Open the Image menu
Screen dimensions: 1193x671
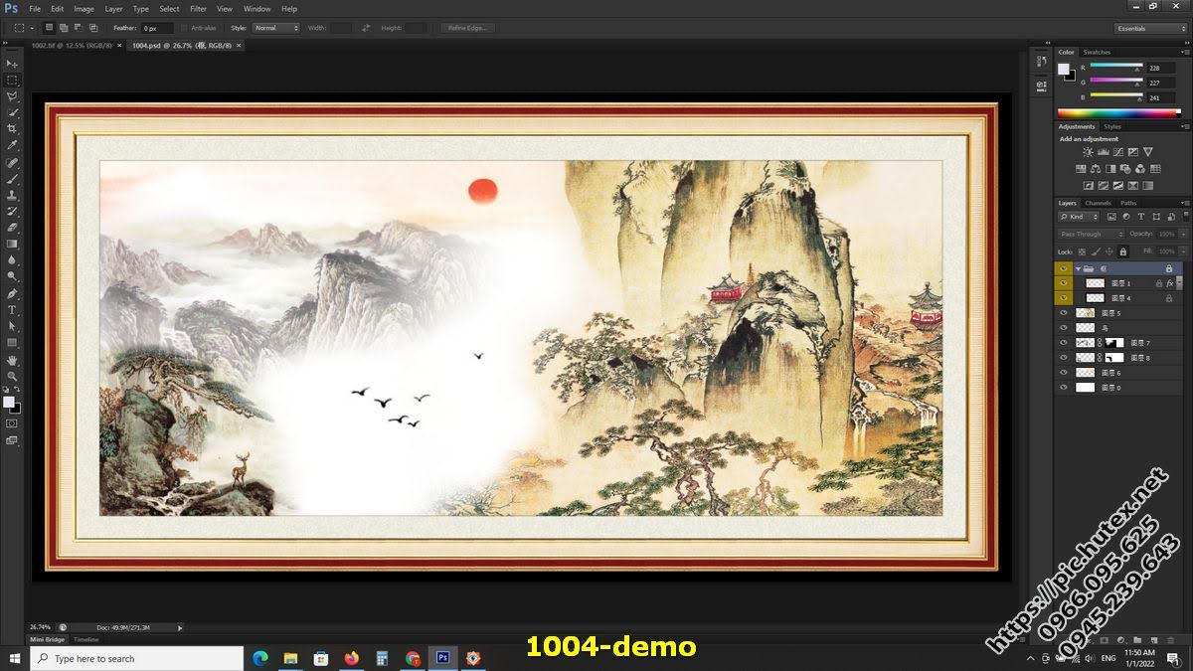coord(84,9)
